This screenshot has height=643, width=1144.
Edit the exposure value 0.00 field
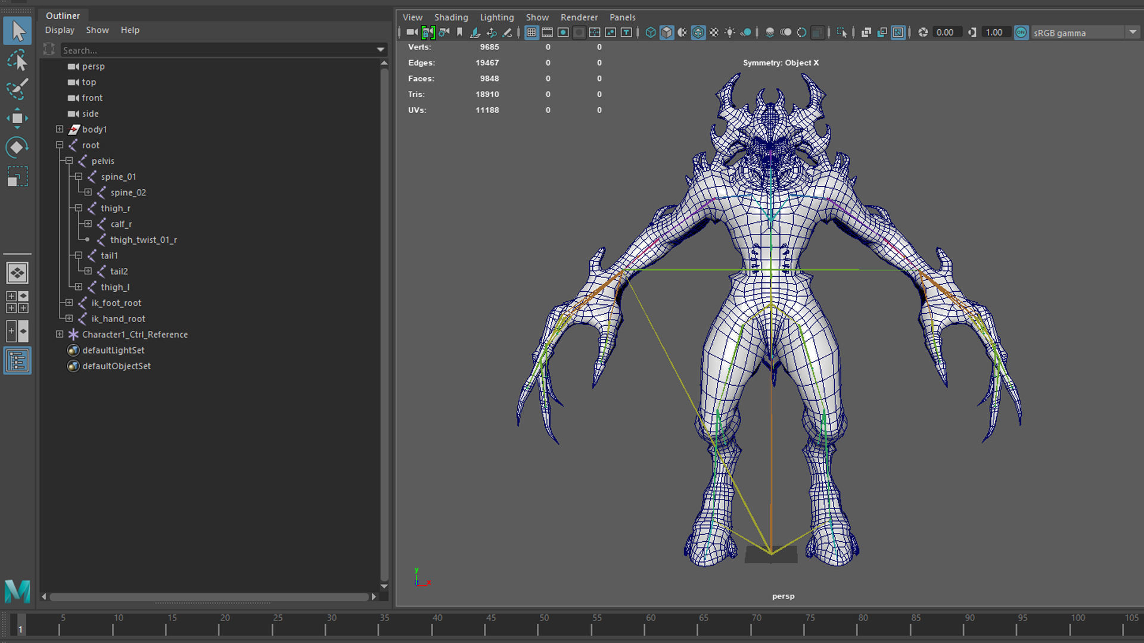tap(947, 32)
